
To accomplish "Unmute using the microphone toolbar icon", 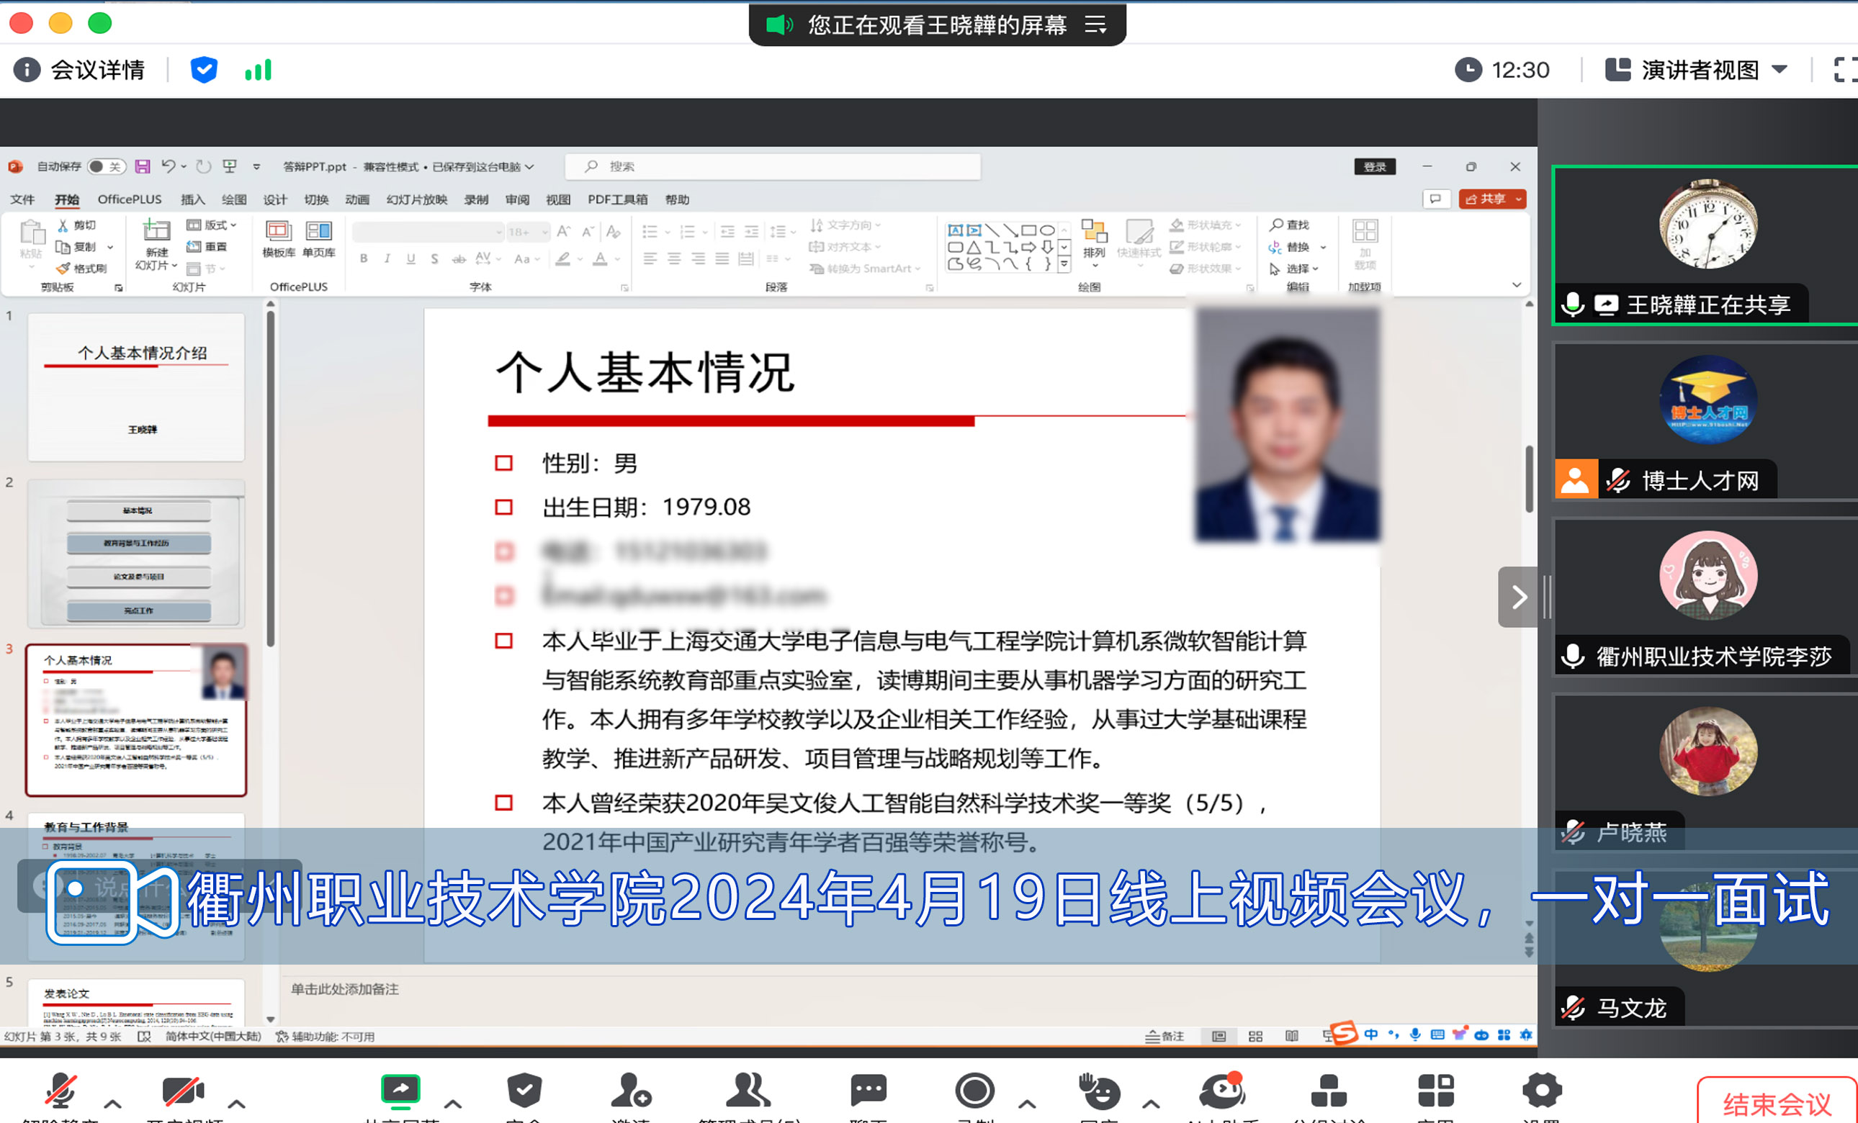I will click(60, 1090).
